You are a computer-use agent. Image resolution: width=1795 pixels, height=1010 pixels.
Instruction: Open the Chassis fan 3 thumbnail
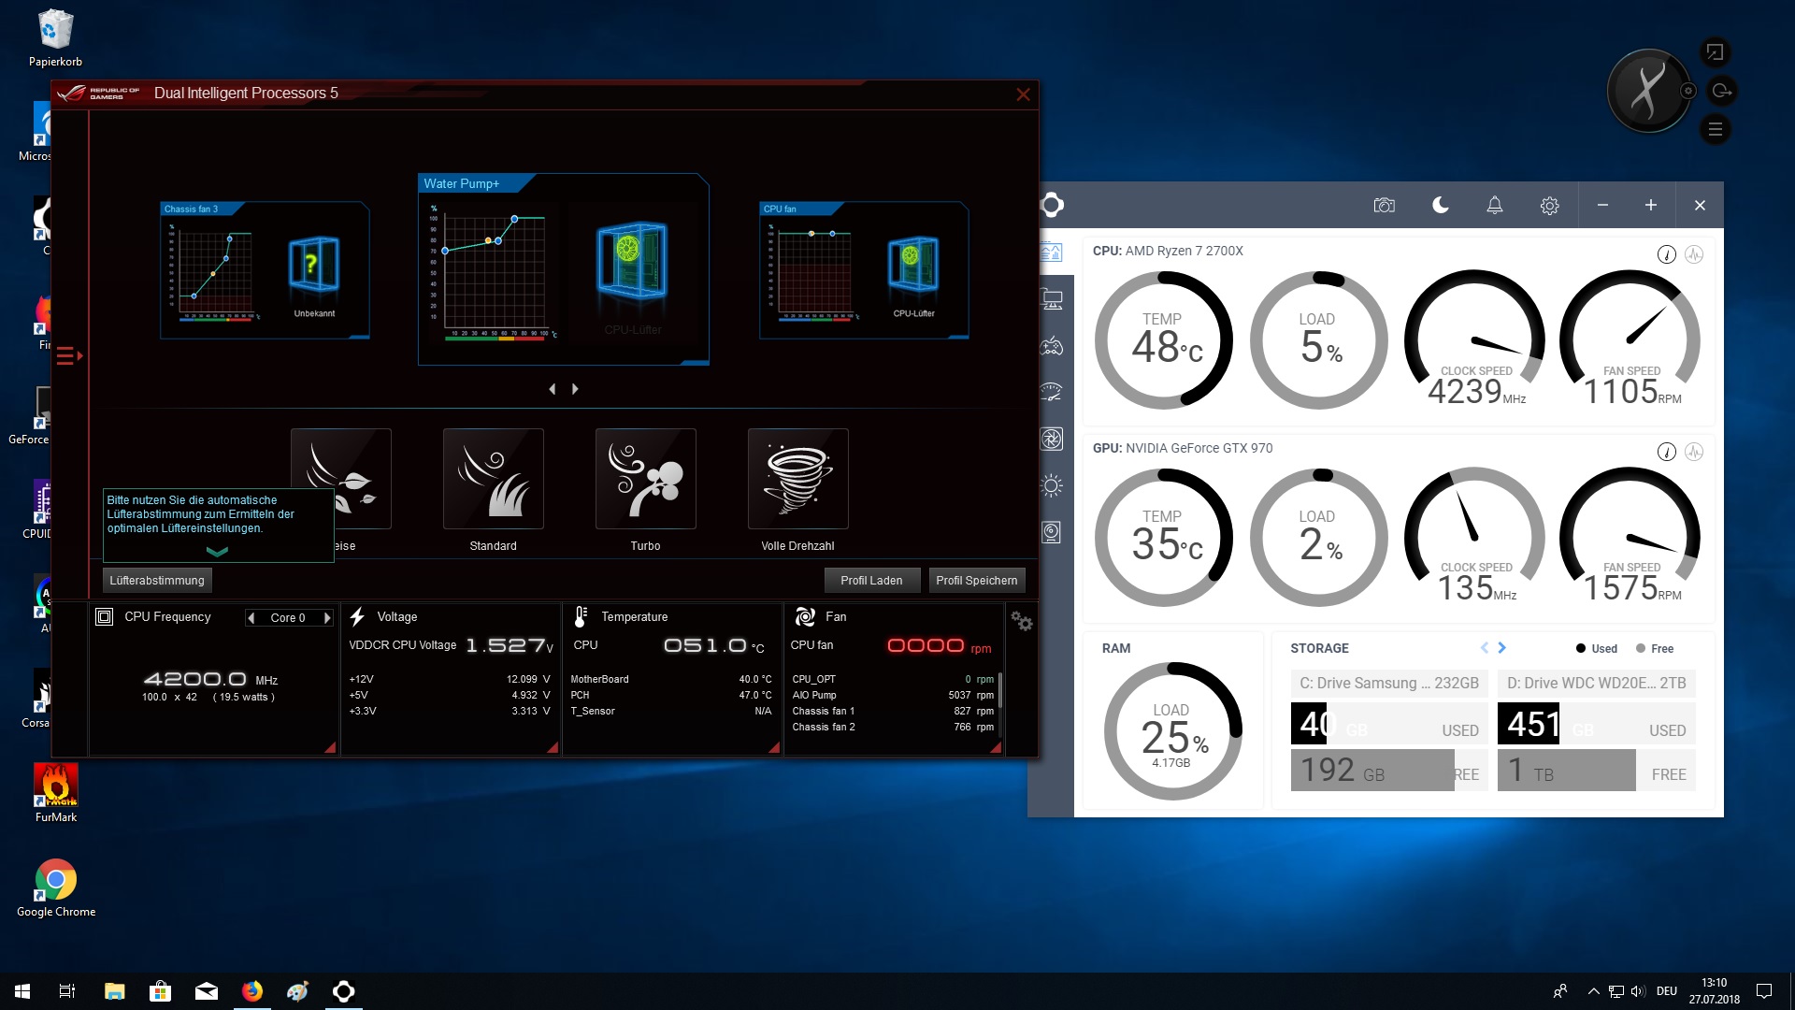coord(265,270)
